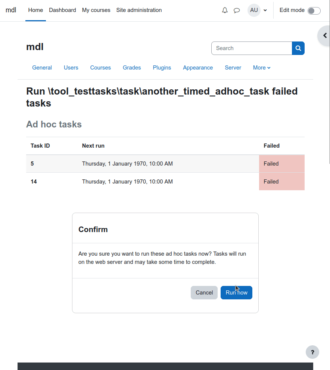The width and height of the screenshot is (330, 370).
Task: Go to Site administration menu
Action: point(139,10)
